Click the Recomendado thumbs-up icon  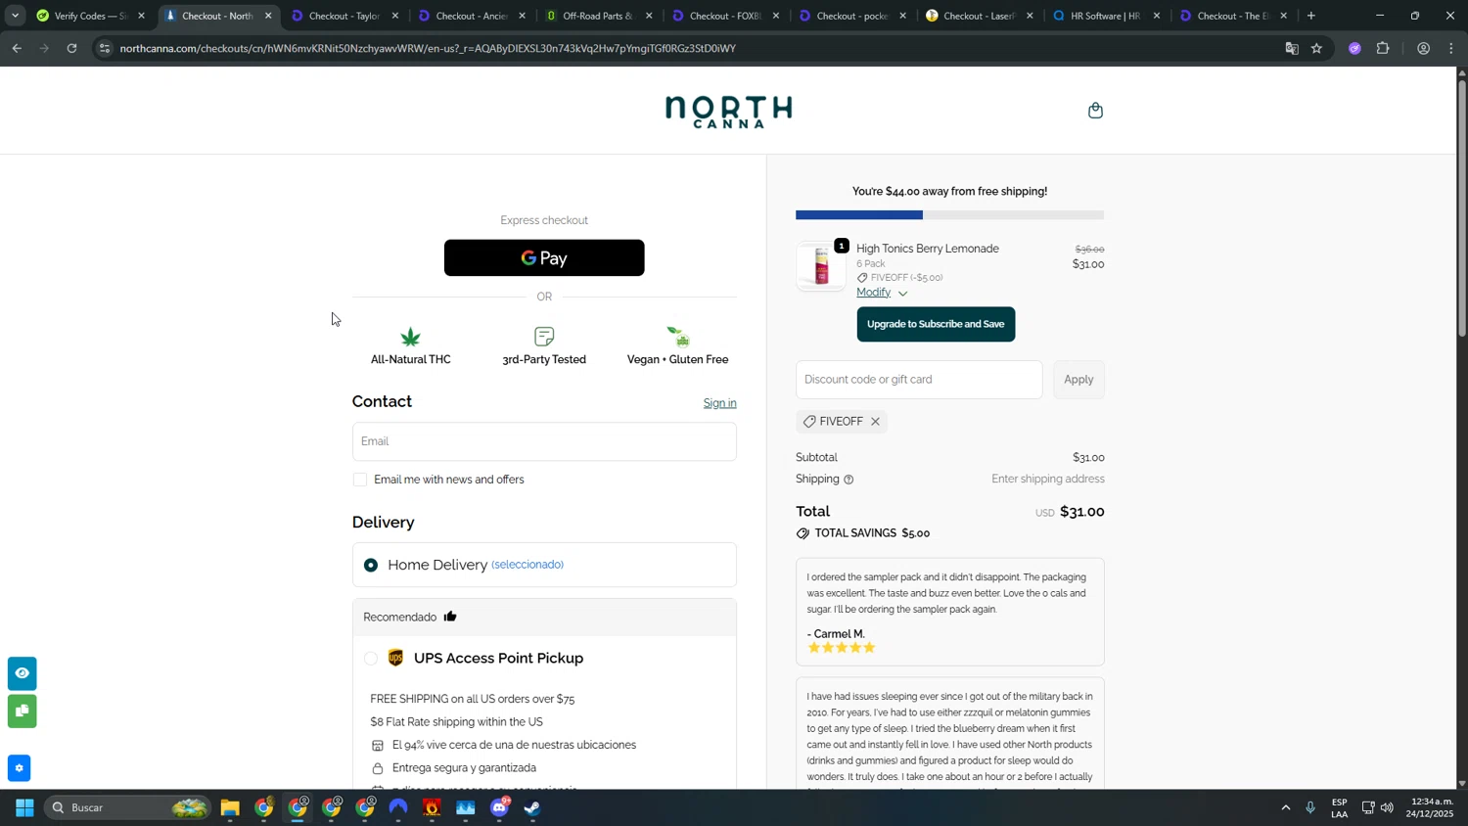(450, 617)
